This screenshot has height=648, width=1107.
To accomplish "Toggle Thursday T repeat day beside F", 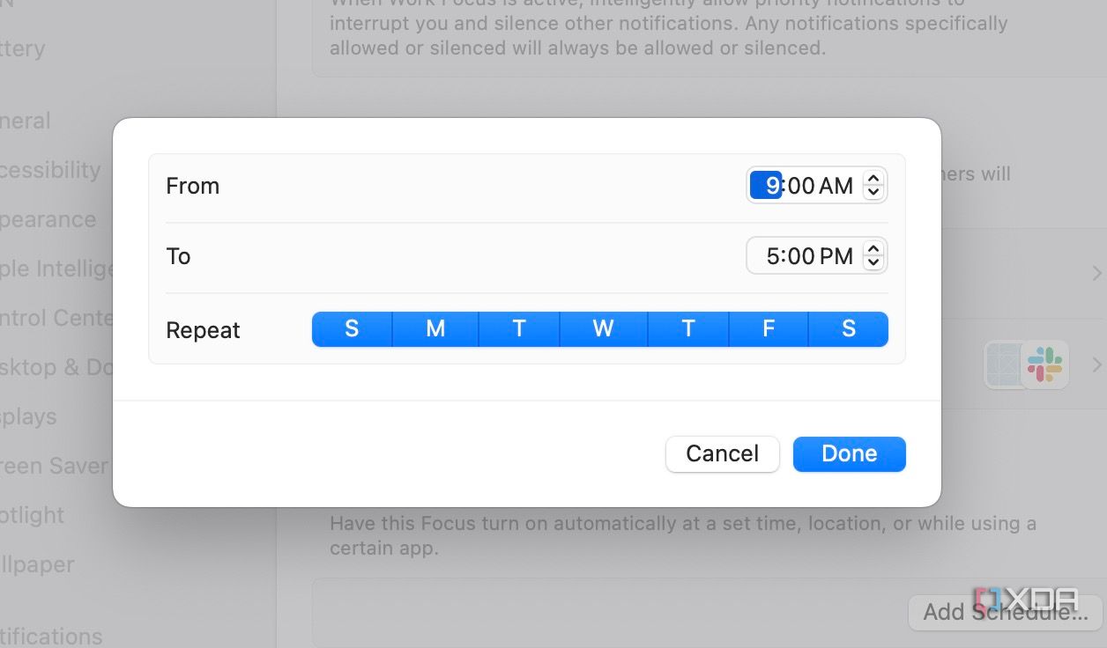I will (x=688, y=329).
